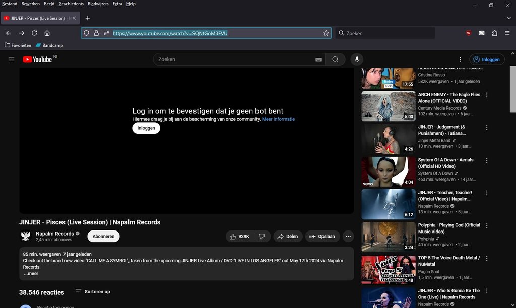Open options for TOP 5 The Voice video
The image size is (516, 308).
click(487, 258)
